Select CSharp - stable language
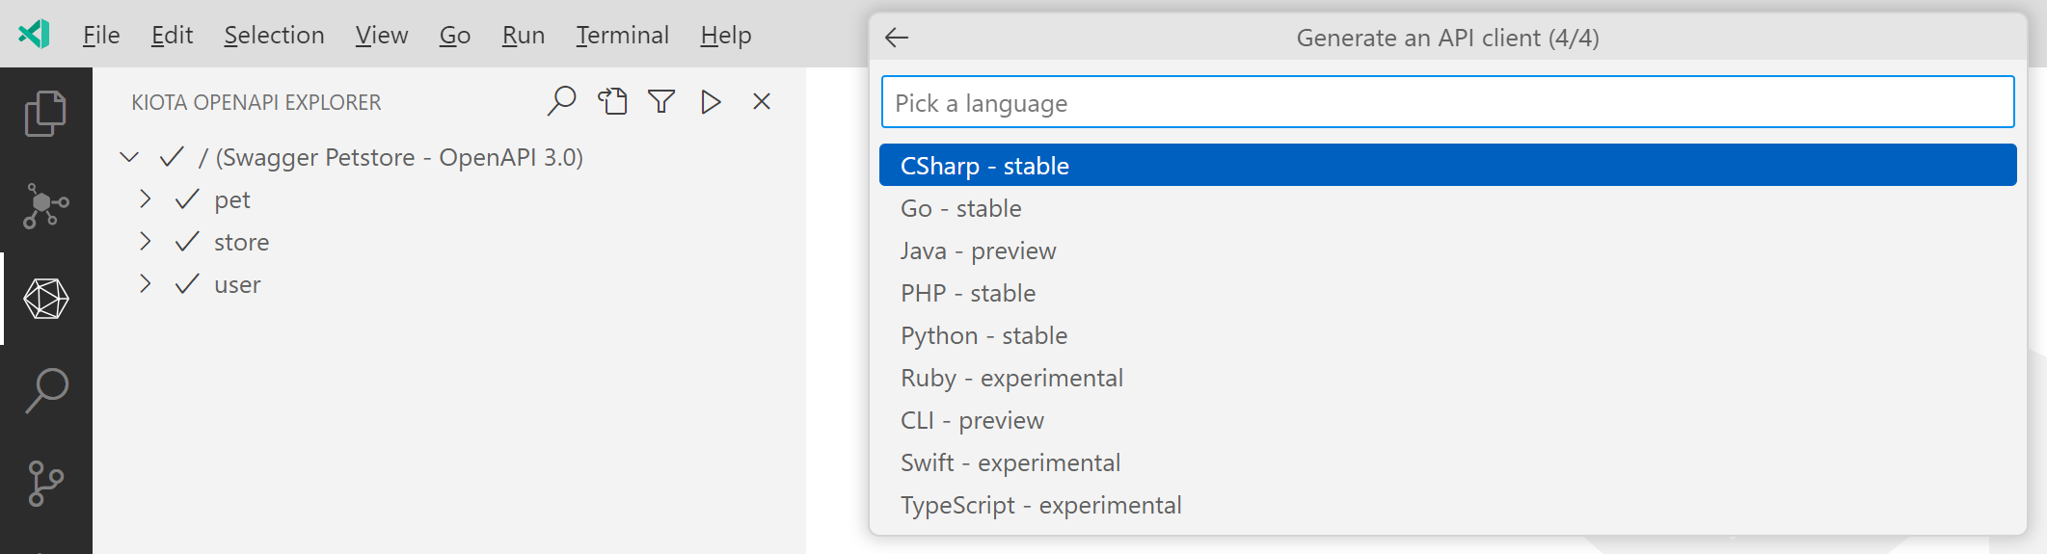Image resolution: width=2047 pixels, height=554 pixels. tap(1447, 166)
